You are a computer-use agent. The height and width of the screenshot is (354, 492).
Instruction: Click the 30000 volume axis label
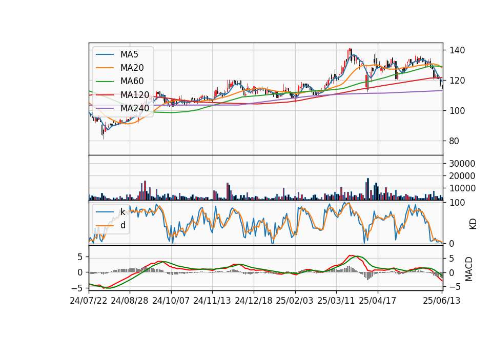[462, 164]
